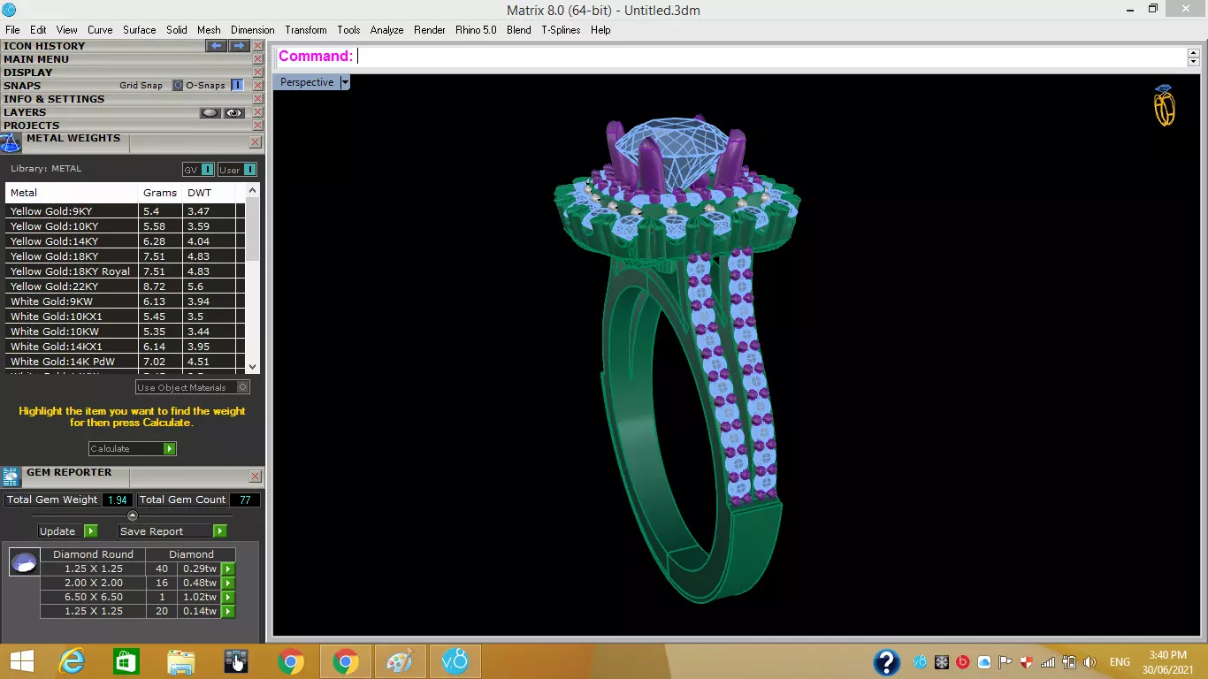Toggle Grid Snap off or on

click(x=178, y=86)
